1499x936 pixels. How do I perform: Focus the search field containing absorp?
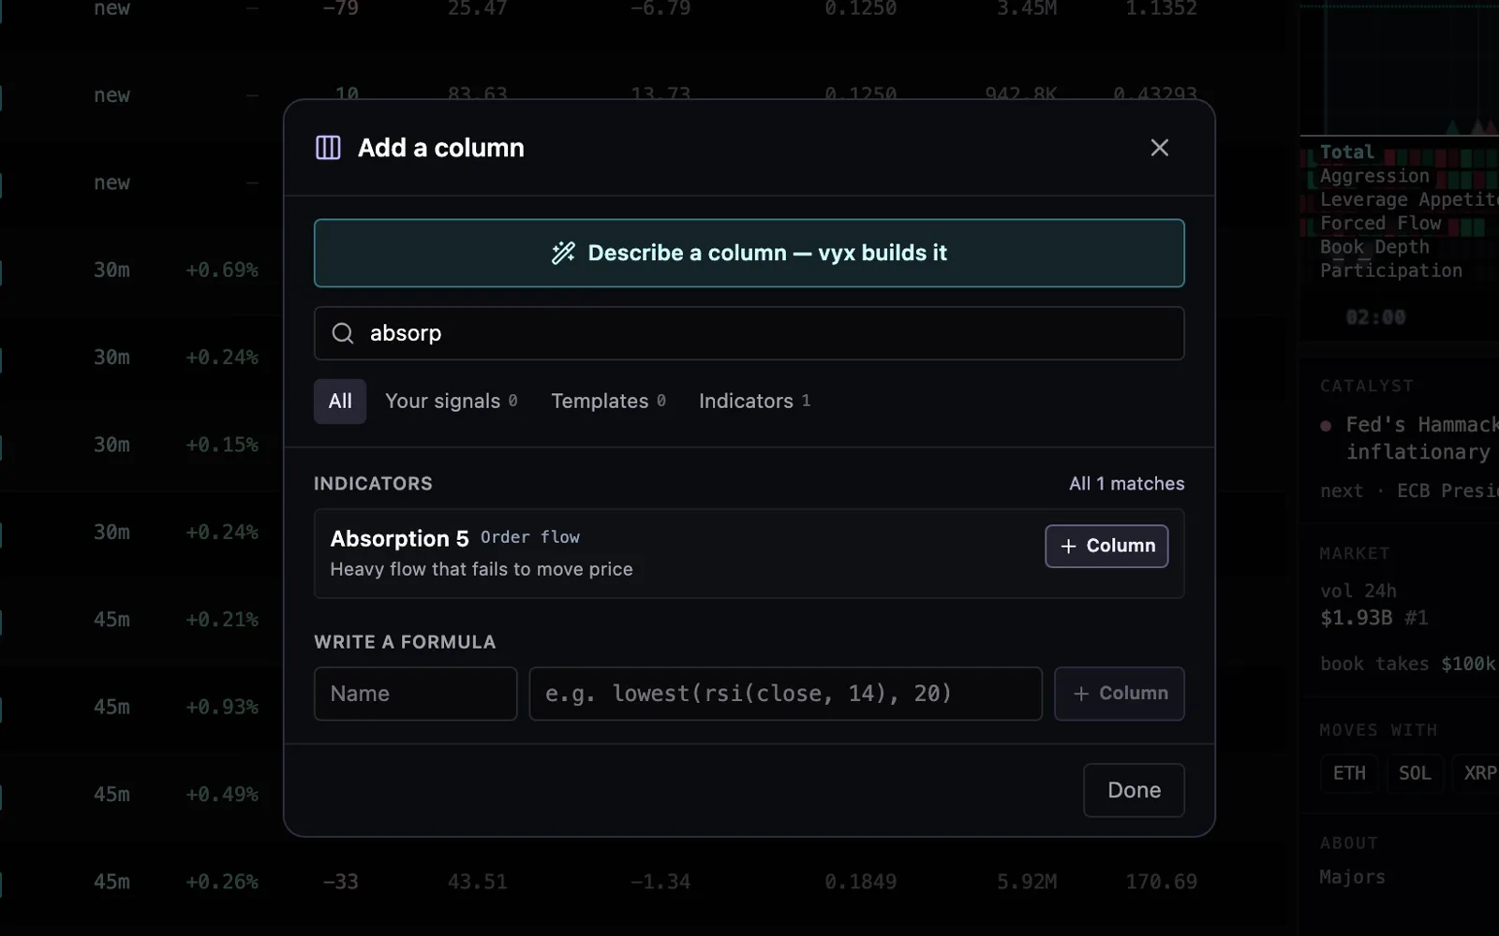[749, 333]
